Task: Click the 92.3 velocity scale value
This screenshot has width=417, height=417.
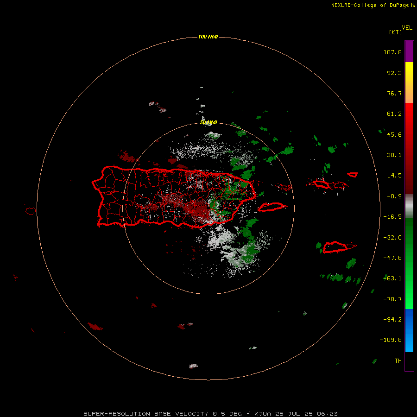Action: tap(394, 73)
